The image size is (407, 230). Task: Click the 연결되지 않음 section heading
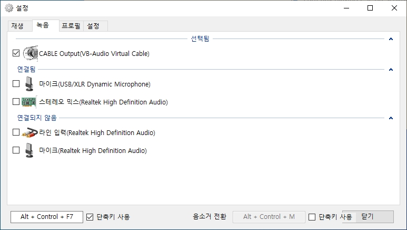[x=37, y=118]
